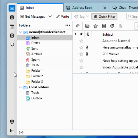
Task: Close the Address Book tab
Action: click(x=105, y=8)
